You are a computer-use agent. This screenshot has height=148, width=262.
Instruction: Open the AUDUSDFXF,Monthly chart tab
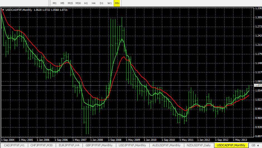coord(166,145)
